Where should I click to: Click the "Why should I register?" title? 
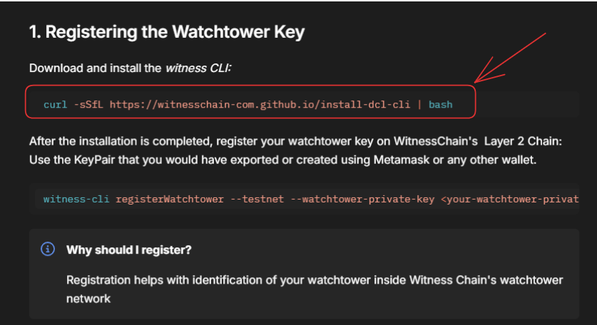click(128, 249)
